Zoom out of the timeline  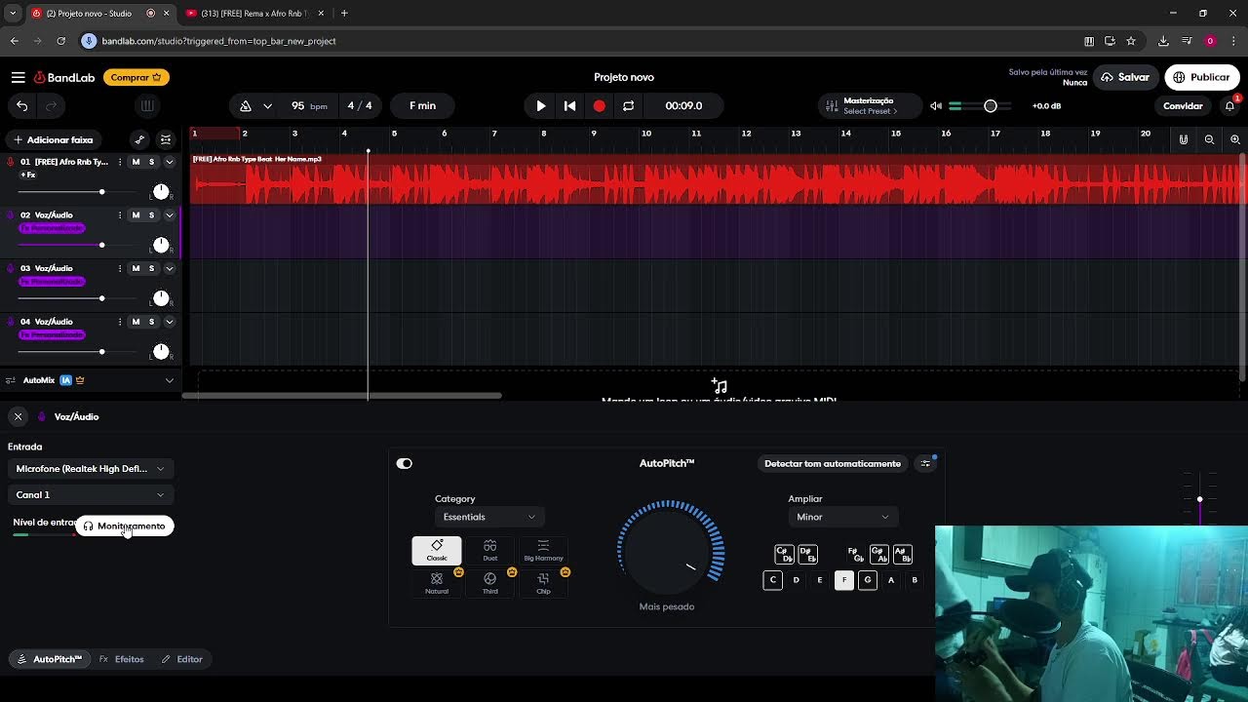pyautogui.click(x=1209, y=139)
